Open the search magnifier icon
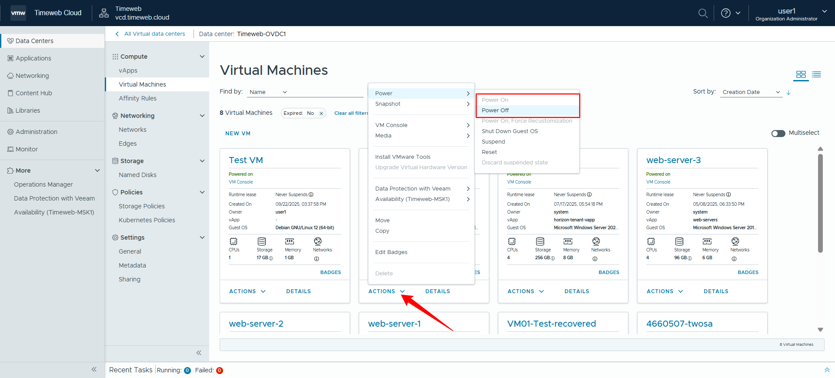Image resolution: width=835 pixels, height=378 pixels. [703, 13]
